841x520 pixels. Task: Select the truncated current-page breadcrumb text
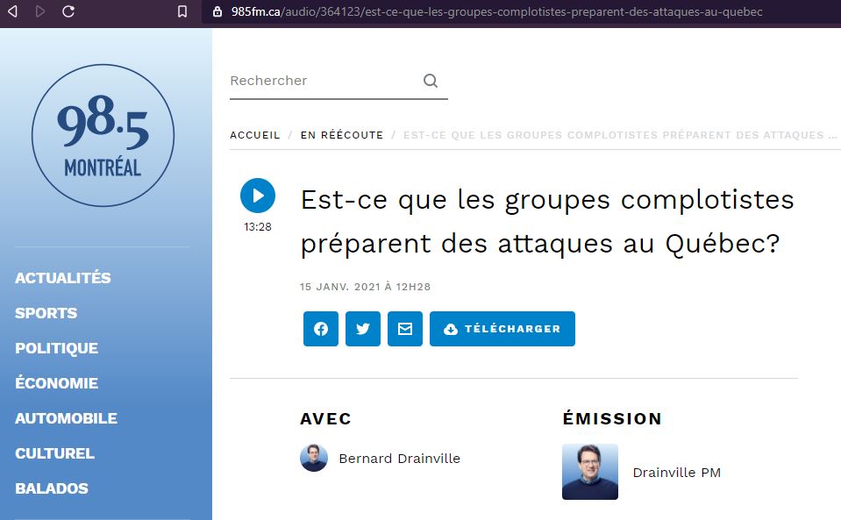[621, 135]
